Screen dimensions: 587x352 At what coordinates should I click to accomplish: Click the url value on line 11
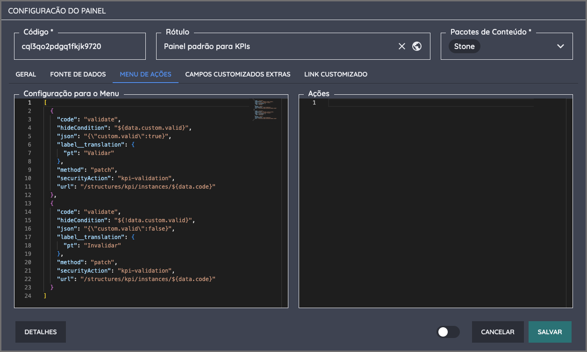(148, 187)
